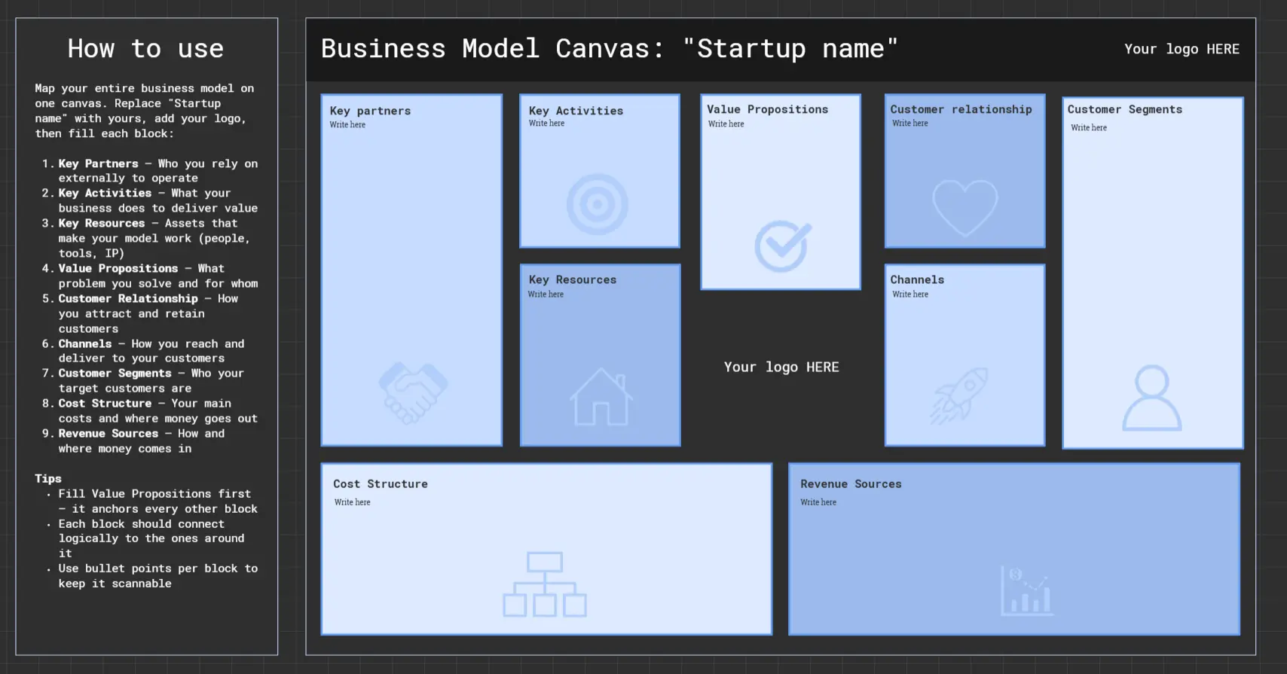
Task: Click list item '4. Value Propositions'
Action: (150, 276)
